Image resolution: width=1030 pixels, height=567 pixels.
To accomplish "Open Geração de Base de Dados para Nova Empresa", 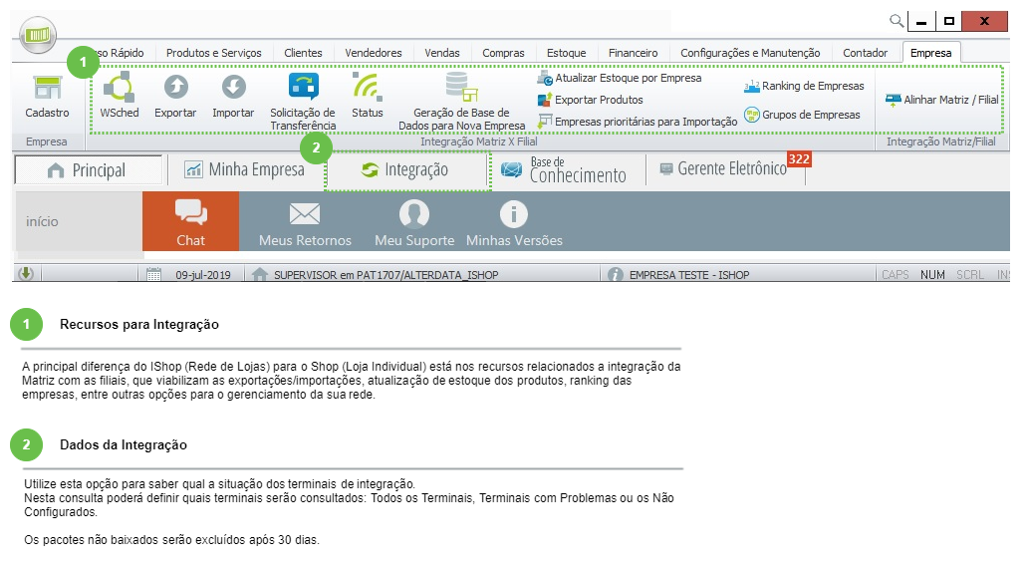I will click(462, 102).
